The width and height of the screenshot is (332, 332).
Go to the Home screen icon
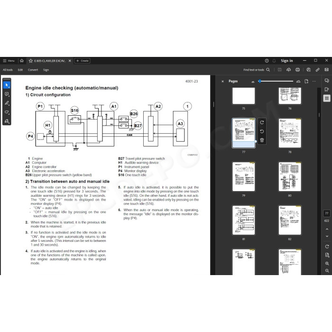pyautogui.click(x=22, y=61)
